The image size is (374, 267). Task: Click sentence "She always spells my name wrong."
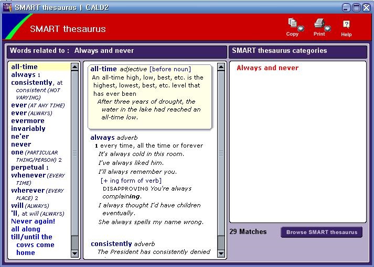(151, 222)
